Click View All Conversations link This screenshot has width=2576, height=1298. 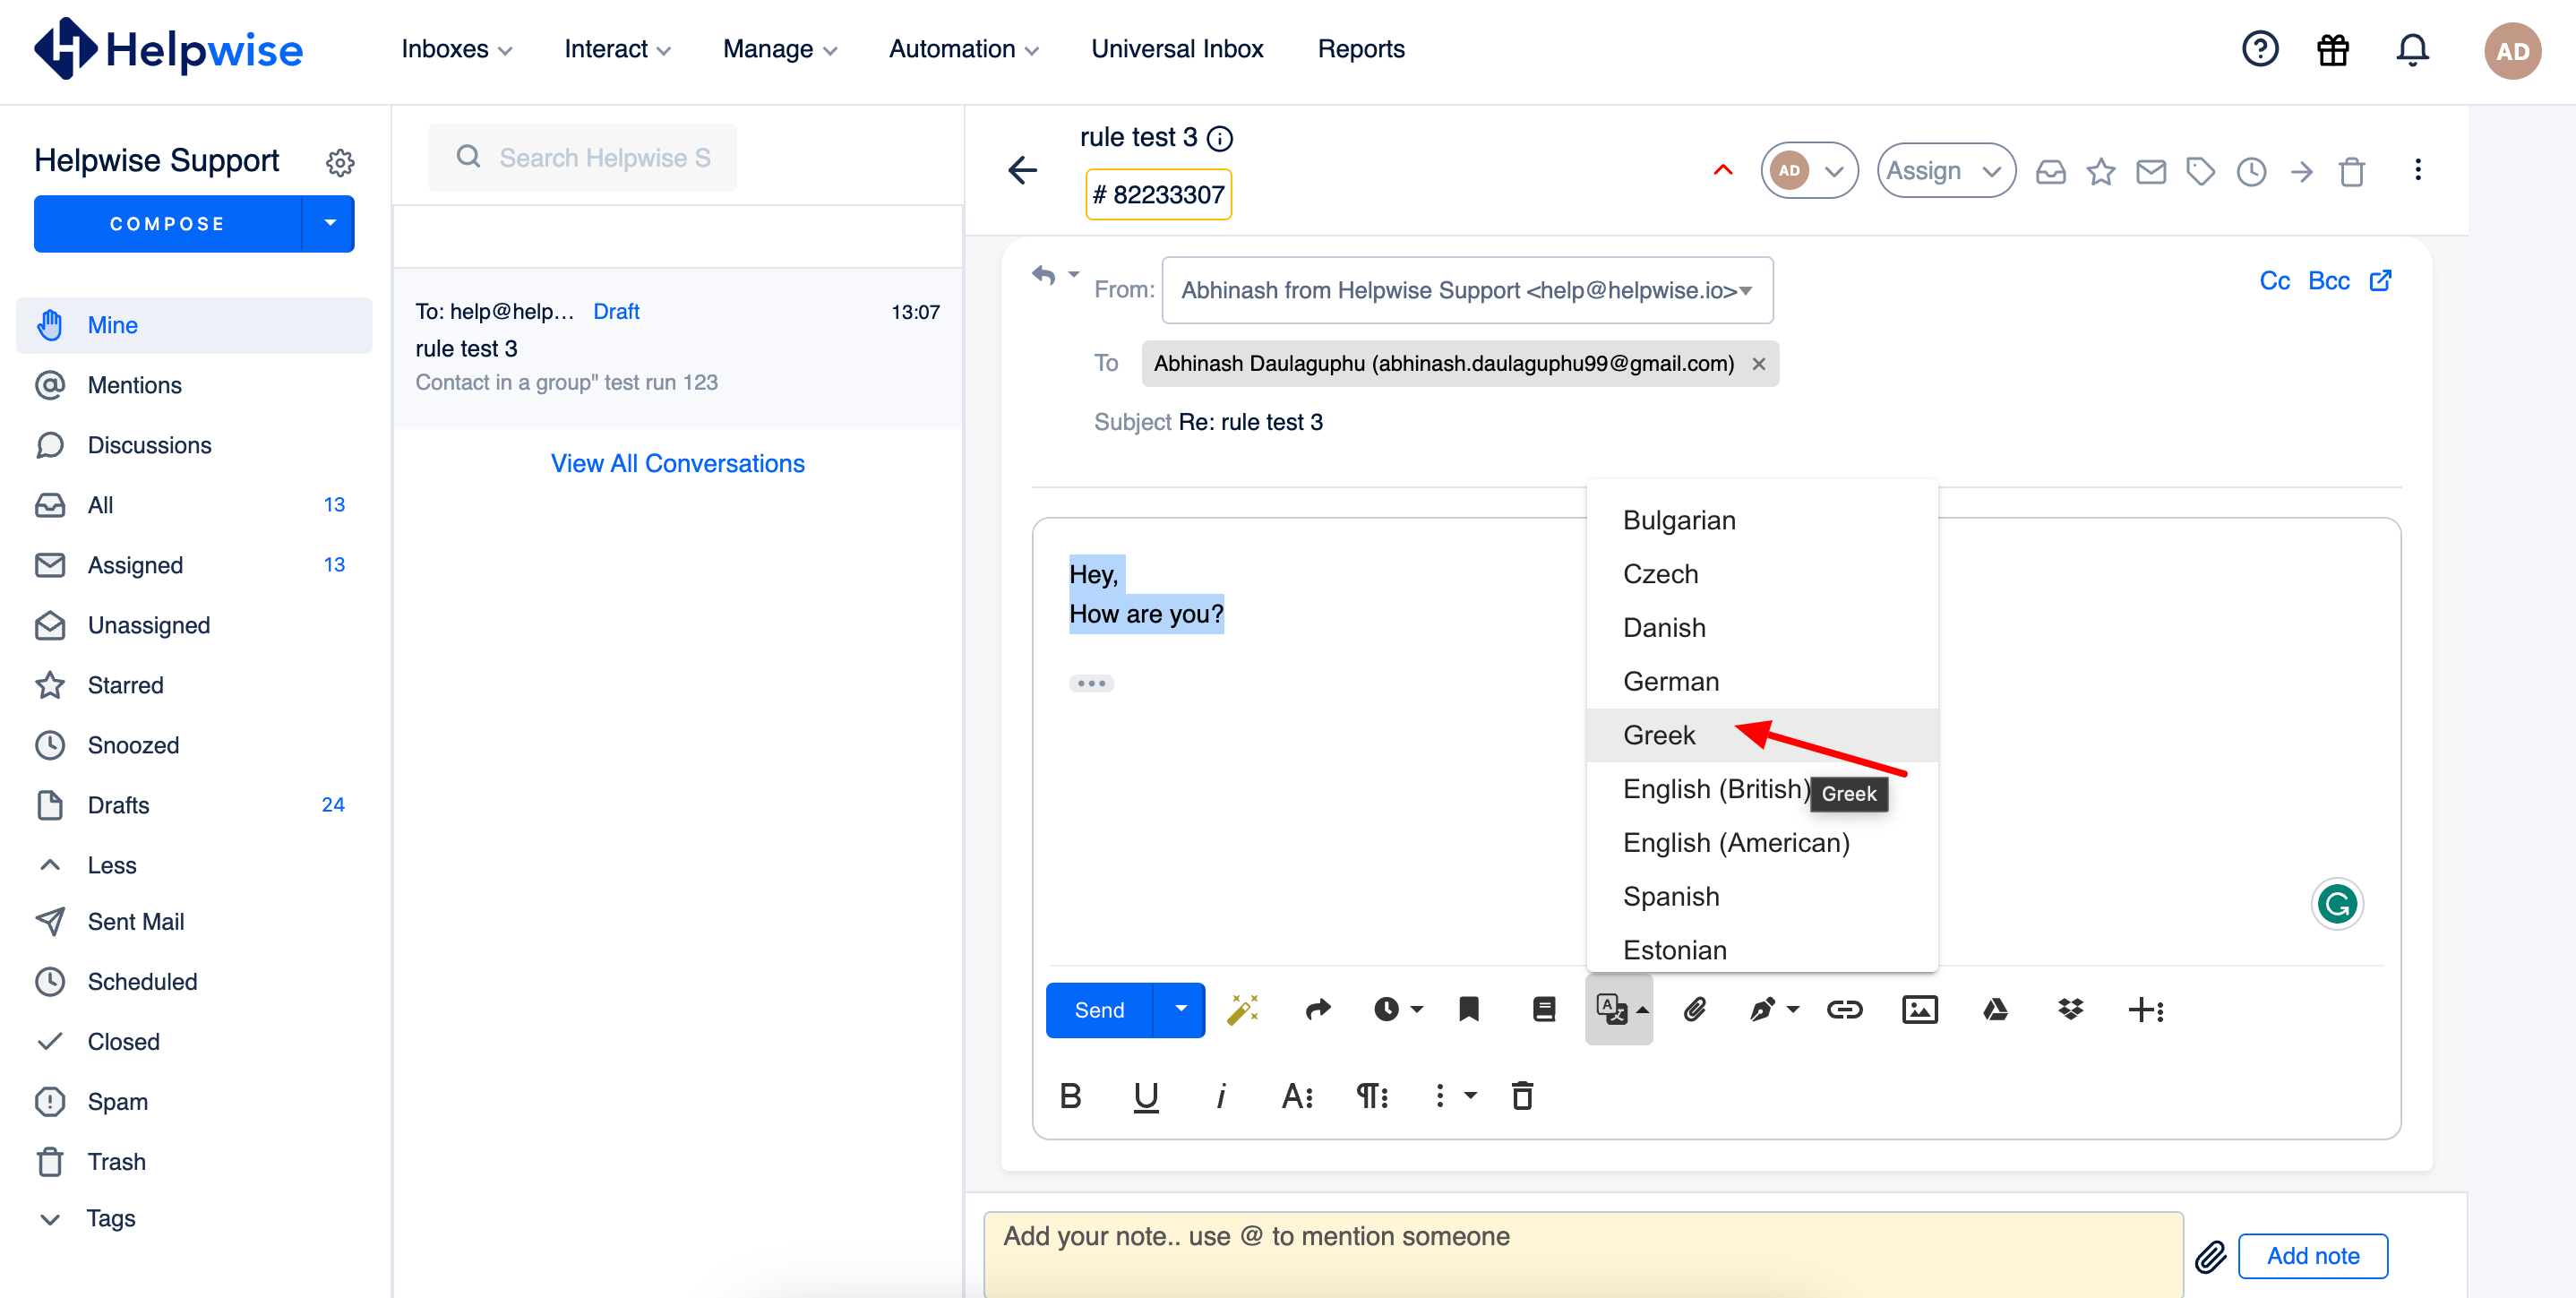677,463
